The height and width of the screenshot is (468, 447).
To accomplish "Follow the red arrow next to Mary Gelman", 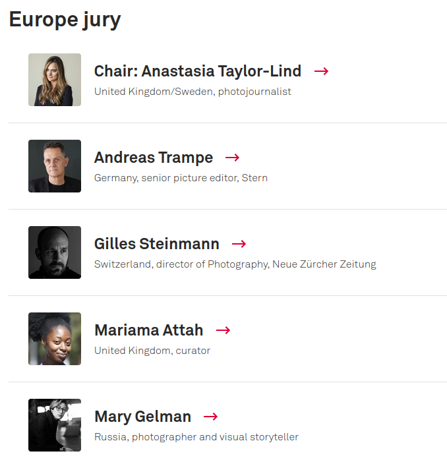I will [x=210, y=417].
